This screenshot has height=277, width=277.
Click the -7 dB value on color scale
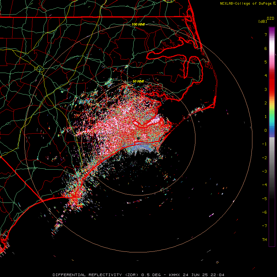pyautogui.click(x=264, y=226)
